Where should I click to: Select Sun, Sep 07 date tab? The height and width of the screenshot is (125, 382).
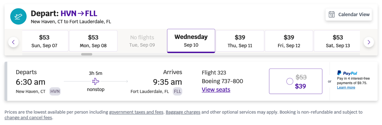click(44, 41)
